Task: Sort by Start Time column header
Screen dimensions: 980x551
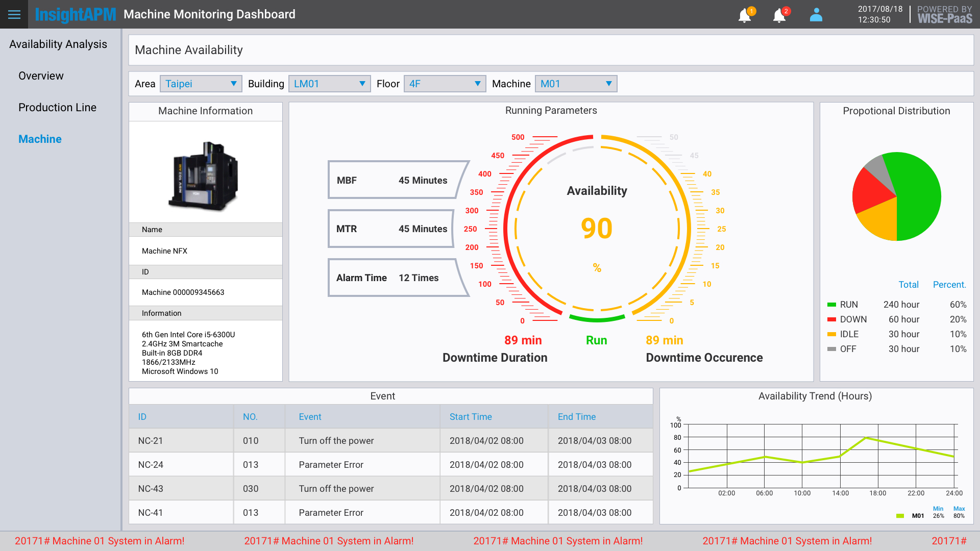Action: (x=471, y=417)
